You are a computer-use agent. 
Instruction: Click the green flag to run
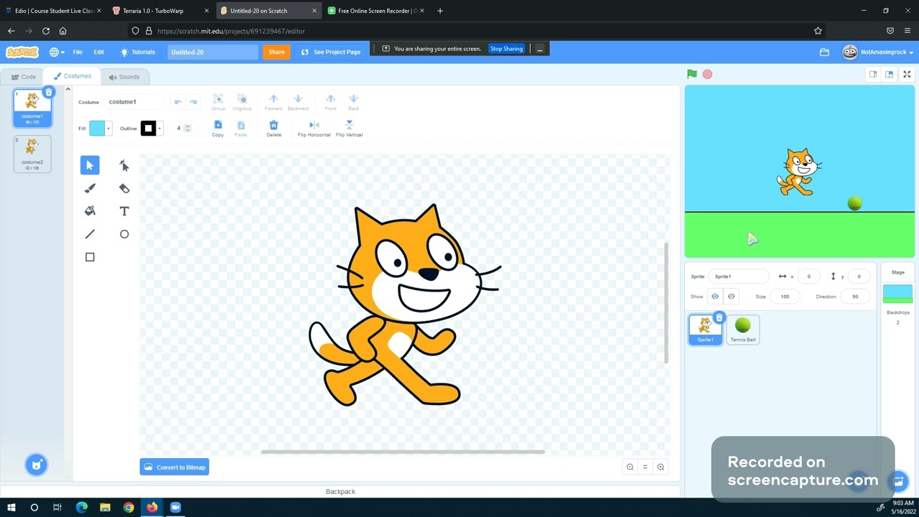tap(691, 74)
